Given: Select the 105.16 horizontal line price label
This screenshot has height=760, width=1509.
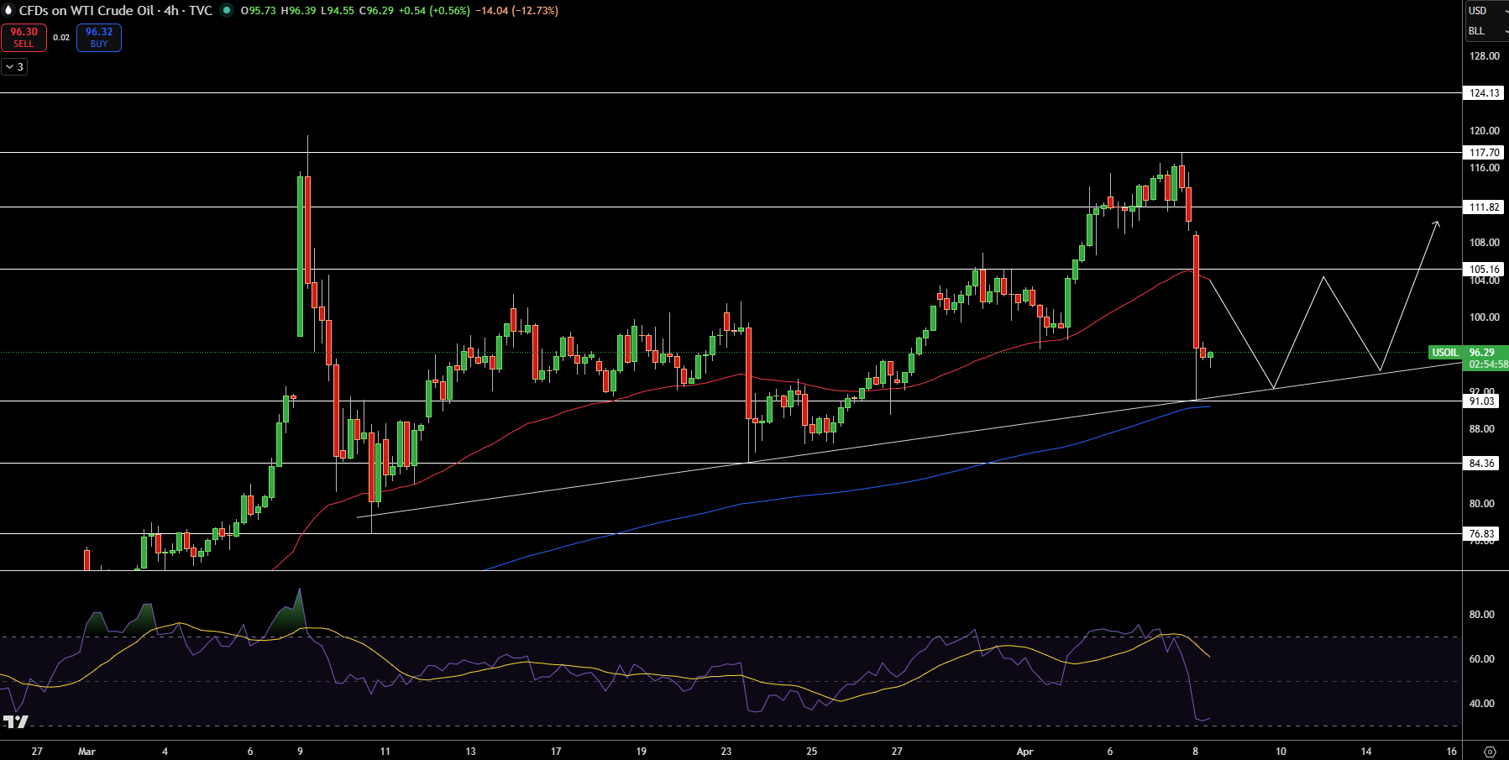Looking at the screenshot, I should tap(1484, 270).
